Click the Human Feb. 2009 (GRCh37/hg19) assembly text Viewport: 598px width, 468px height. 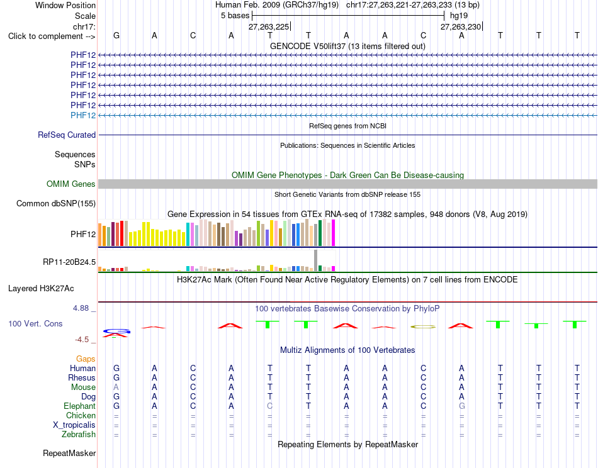click(x=277, y=5)
